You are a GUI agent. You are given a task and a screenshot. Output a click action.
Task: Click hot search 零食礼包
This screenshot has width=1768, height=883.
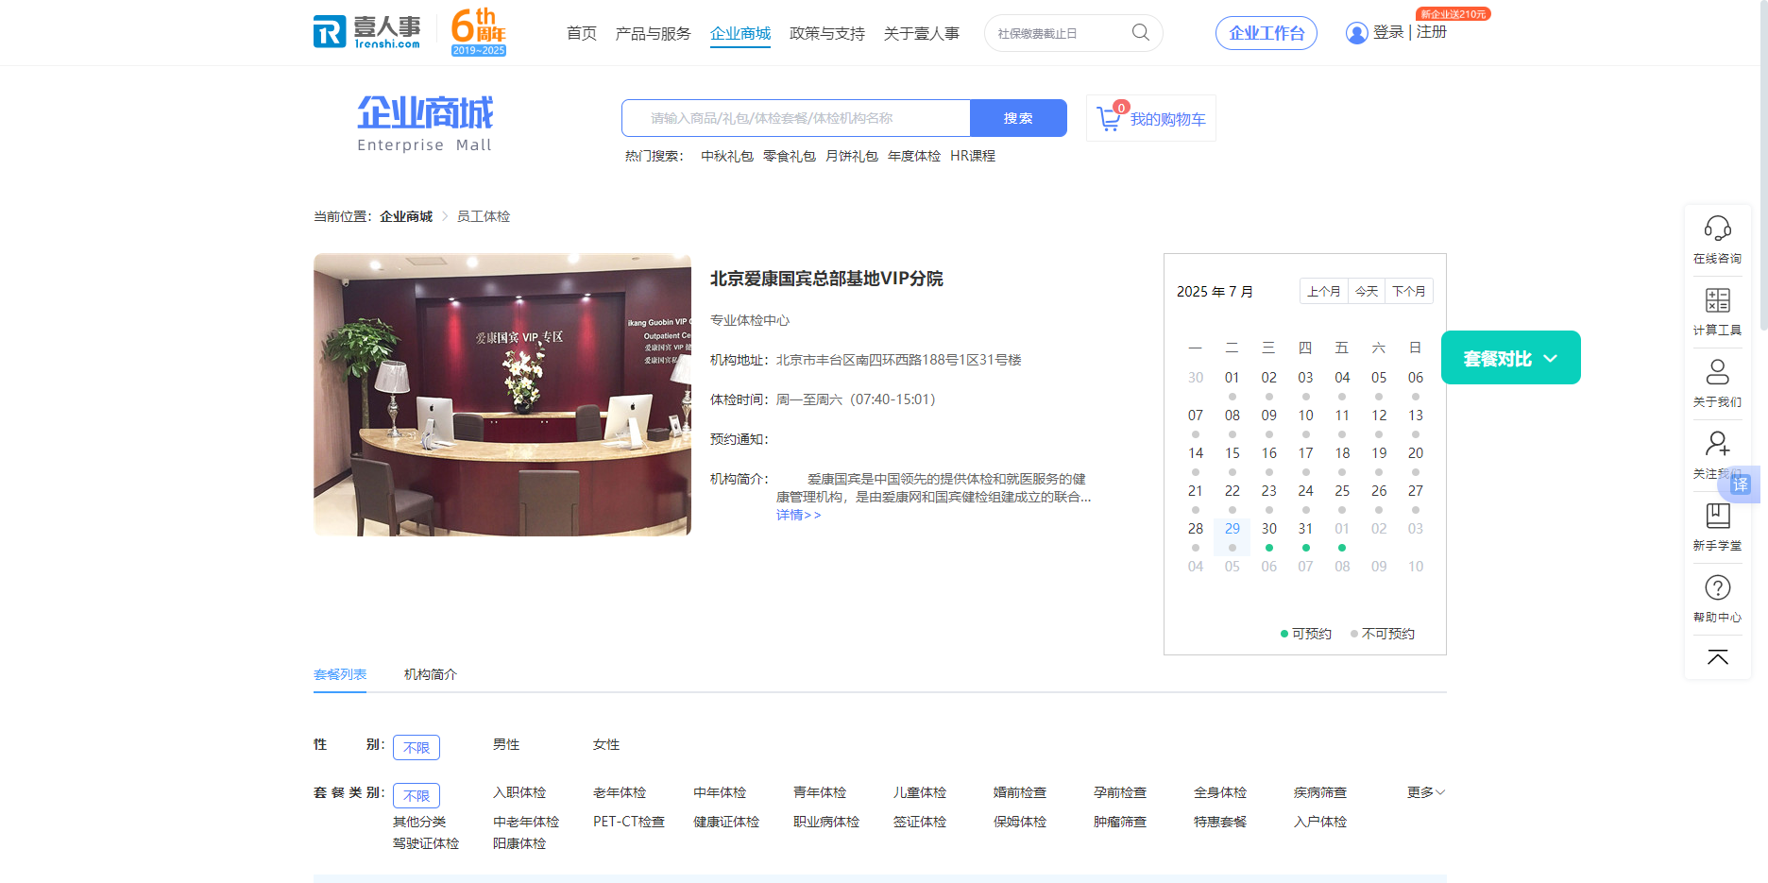pyautogui.click(x=790, y=156)
